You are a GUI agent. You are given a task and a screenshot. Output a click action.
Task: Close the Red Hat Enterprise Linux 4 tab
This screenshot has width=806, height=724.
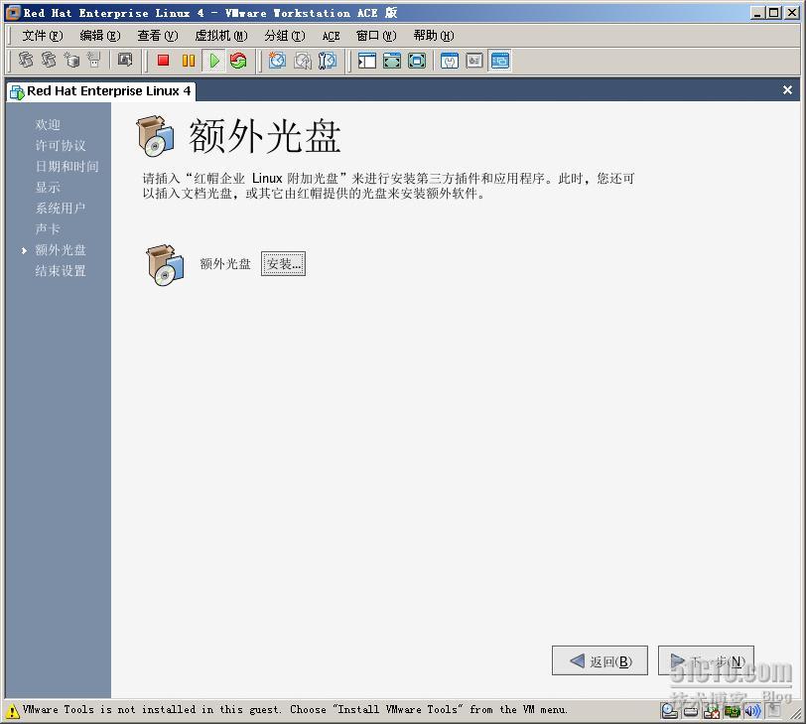pos(787,90)
